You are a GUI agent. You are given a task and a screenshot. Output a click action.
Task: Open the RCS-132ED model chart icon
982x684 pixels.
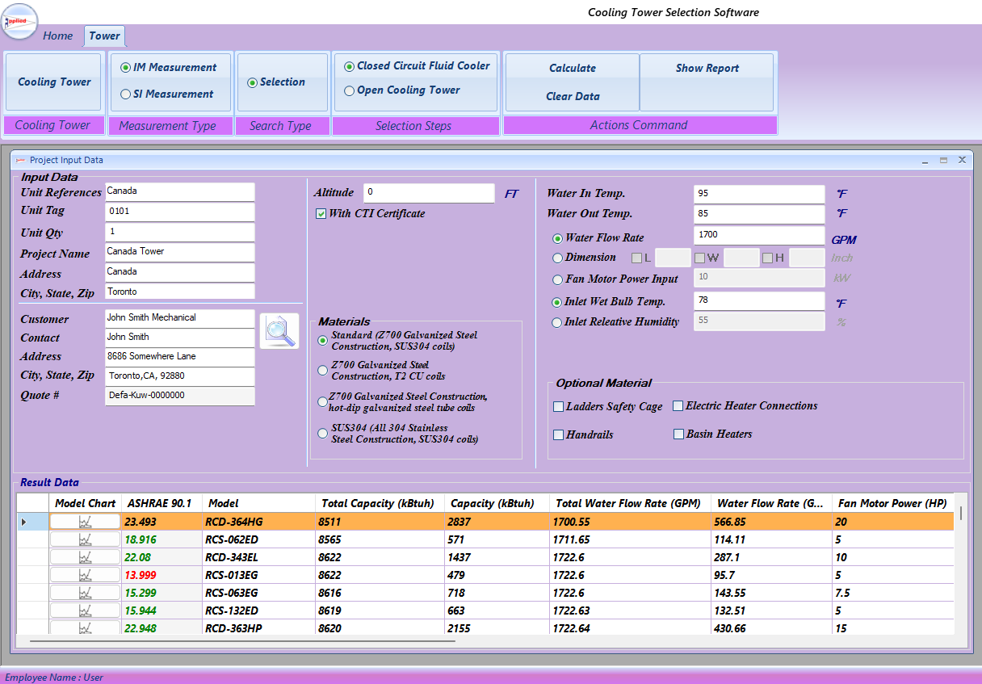tap(85, 610)
